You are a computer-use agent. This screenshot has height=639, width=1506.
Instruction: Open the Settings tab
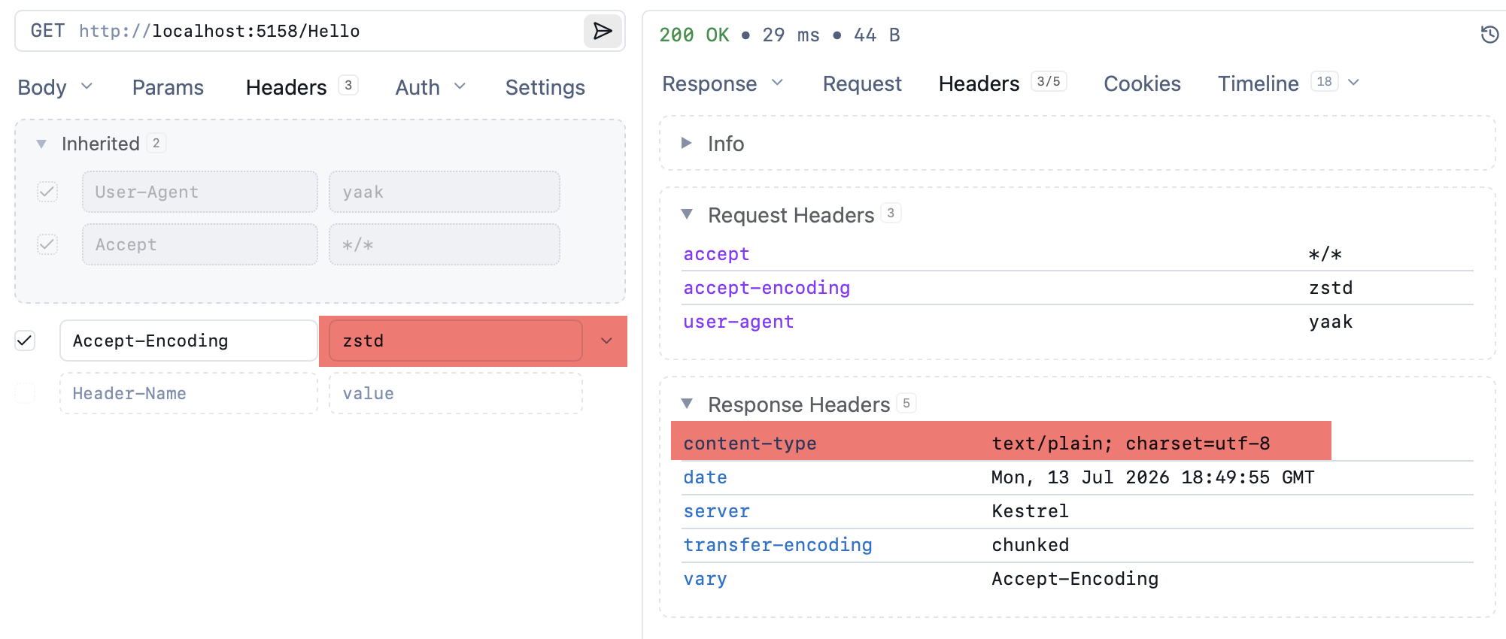click(x=545, y=87)
